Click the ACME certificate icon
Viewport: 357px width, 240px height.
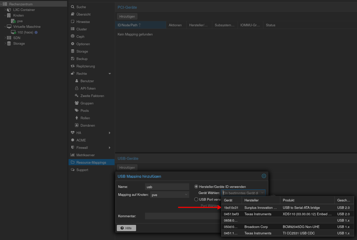(x=73, y=140)
